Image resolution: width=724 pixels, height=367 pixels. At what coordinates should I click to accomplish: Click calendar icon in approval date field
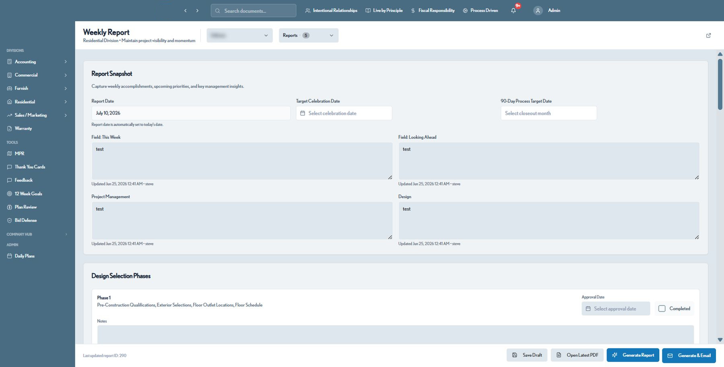coord(588,308)
